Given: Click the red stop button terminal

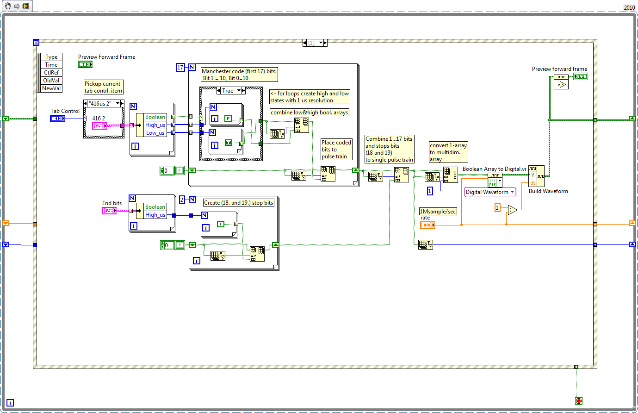Looking at the screenshot, I should 579,401.
